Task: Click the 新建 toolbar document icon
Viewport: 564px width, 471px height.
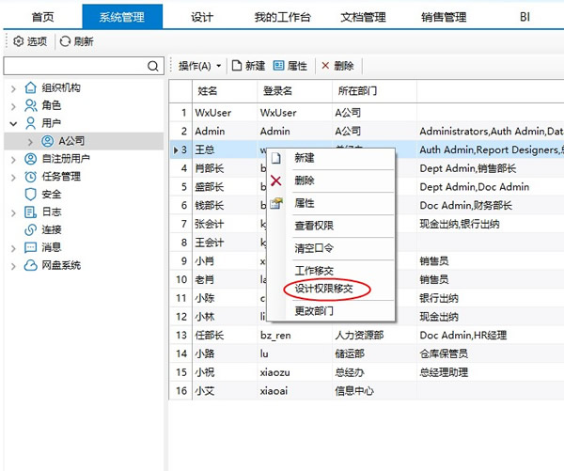Action: coord(237,66)
